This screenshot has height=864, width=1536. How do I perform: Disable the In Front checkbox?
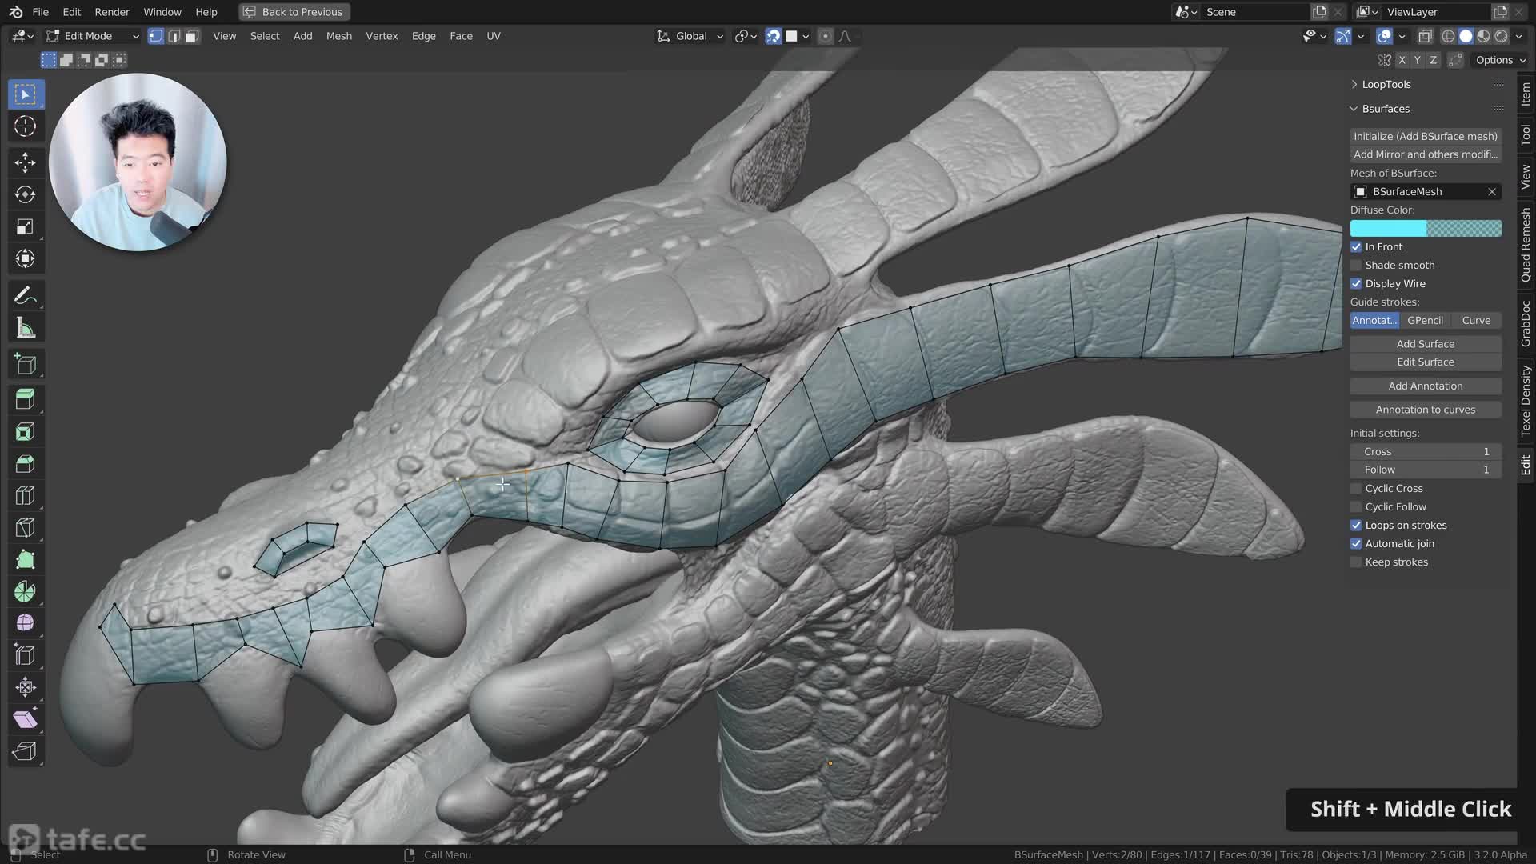pyautogui.click(x=1356, y=247)
